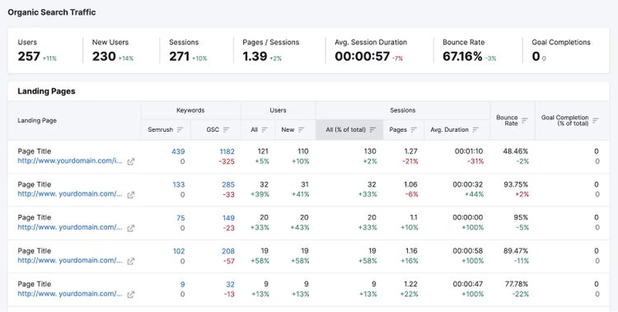Click the New Users metric value 230
Screen dimensions: 618x312
[x=104, y=56]
